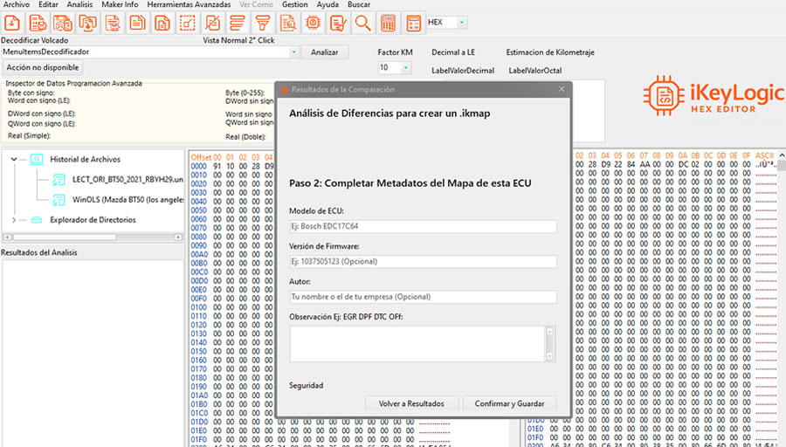Click Volver a Resultados button
The image size is (786, 447).
click(x=411, y=403)
